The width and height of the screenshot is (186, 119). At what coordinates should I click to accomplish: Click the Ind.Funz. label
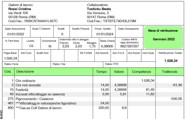pos(26,53)
